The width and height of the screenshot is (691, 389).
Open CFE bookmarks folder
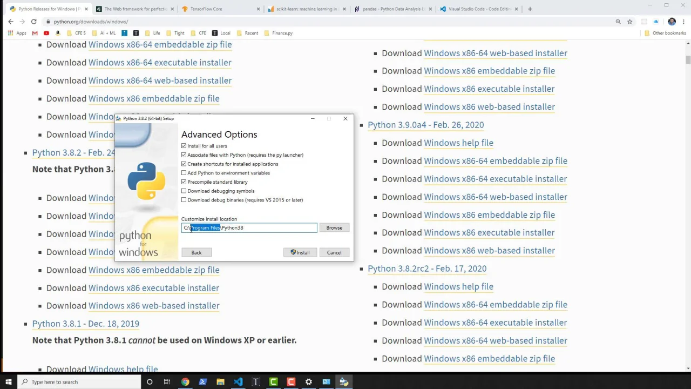(x=198, y=33)
